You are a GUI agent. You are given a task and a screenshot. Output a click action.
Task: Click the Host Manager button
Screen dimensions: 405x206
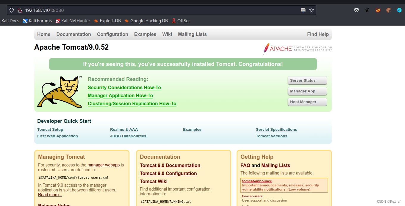tap(307, 102)
